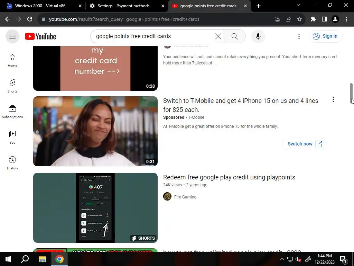Open Shorts in the sidebar
Viewport: 354px width, 266px height.
[12, 86]
